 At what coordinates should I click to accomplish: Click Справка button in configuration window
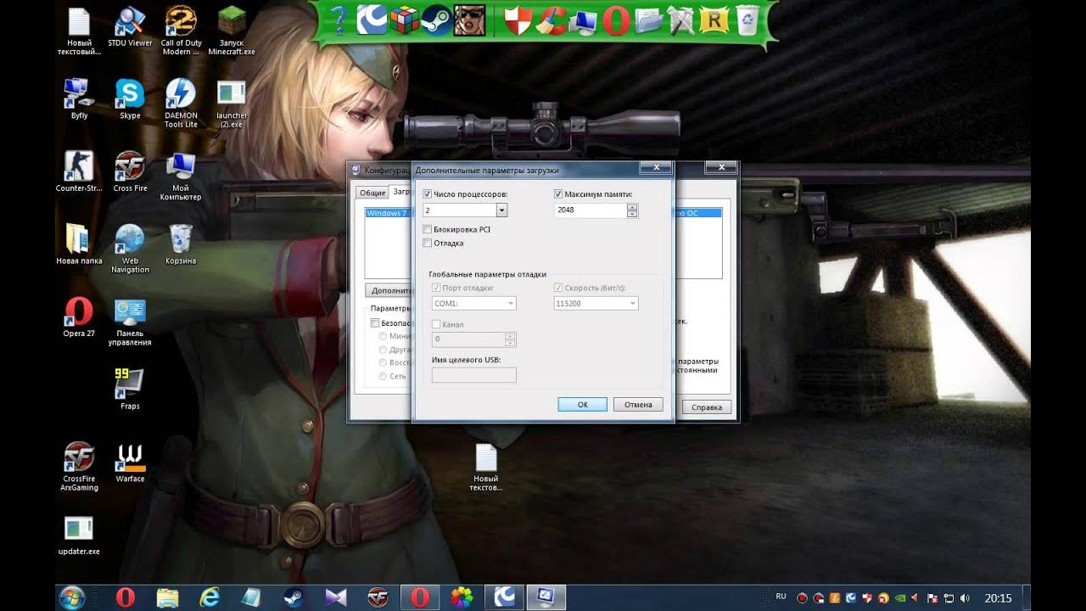(x=707, y=407)
